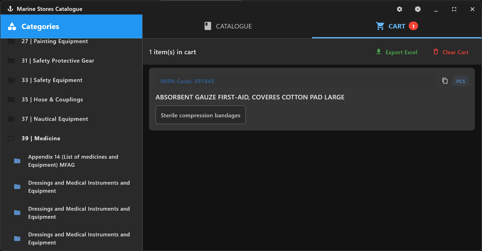Click the PCS unit badge

click(460, 81)
